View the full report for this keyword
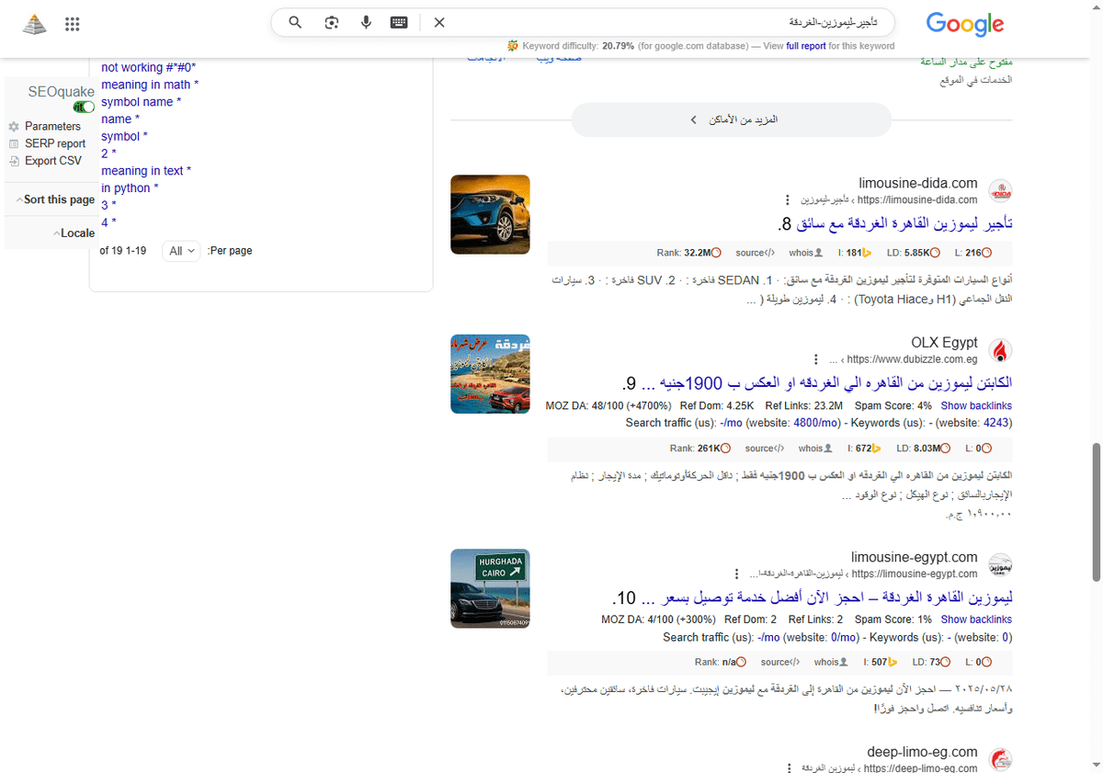This screenshot has height=773, width=1103. (806, 45)
